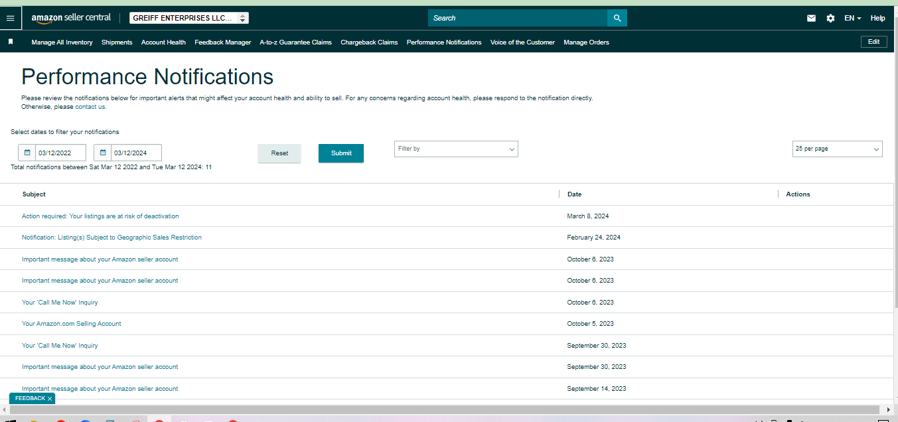Open Voice of the Customer

[522, 42]
